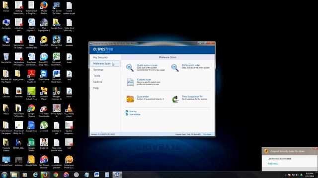Select the Recycle Bin desktop icon

point(6,58)
